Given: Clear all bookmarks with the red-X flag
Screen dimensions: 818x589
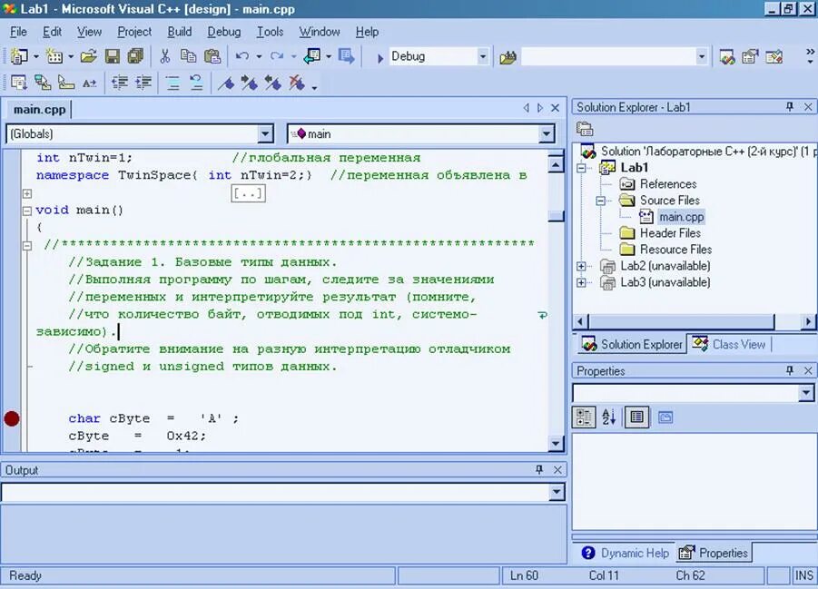Looking at the screenshot, I should coord(296,83).
